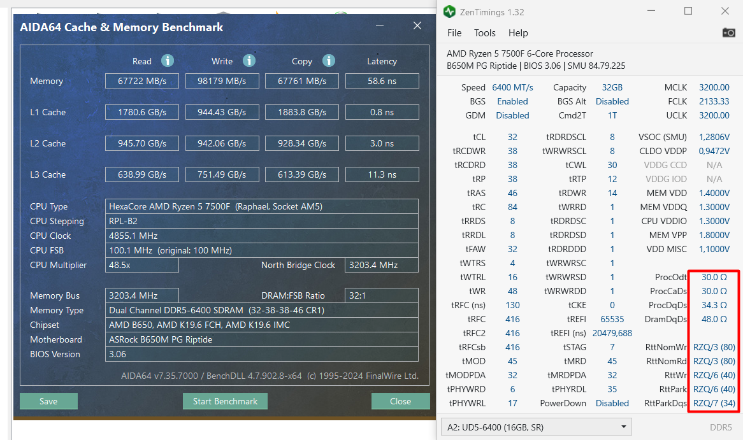Click the CPU Multiplier field 48.5x
The image size is (743, 440).
click(141, 266)
